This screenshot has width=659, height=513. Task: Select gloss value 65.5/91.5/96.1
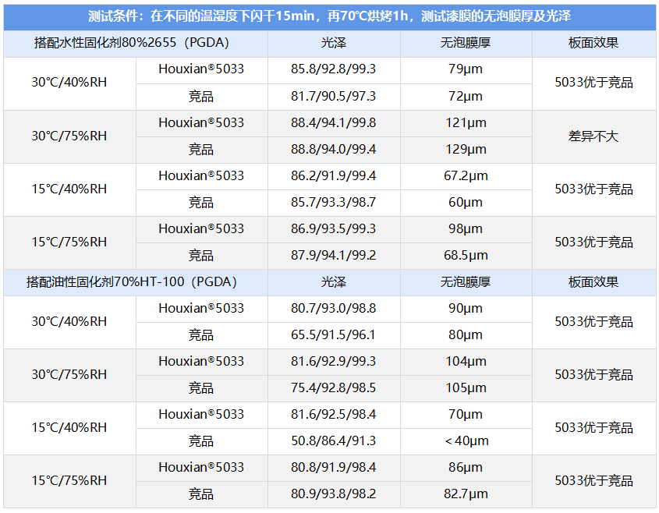[x=334, y=335]
